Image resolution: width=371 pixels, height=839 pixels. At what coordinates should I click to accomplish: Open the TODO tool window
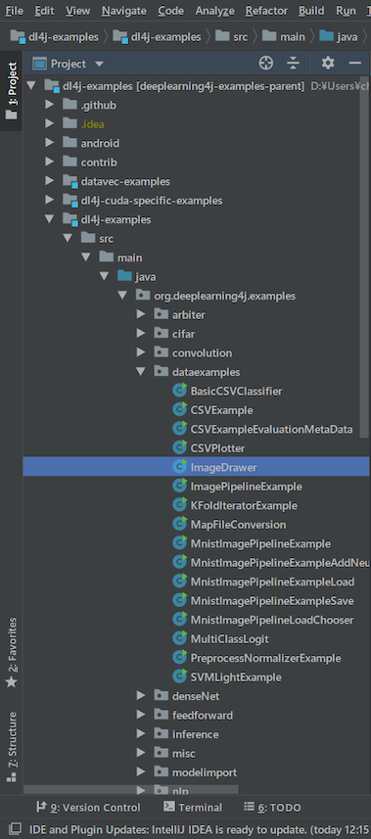pos(272,807)
